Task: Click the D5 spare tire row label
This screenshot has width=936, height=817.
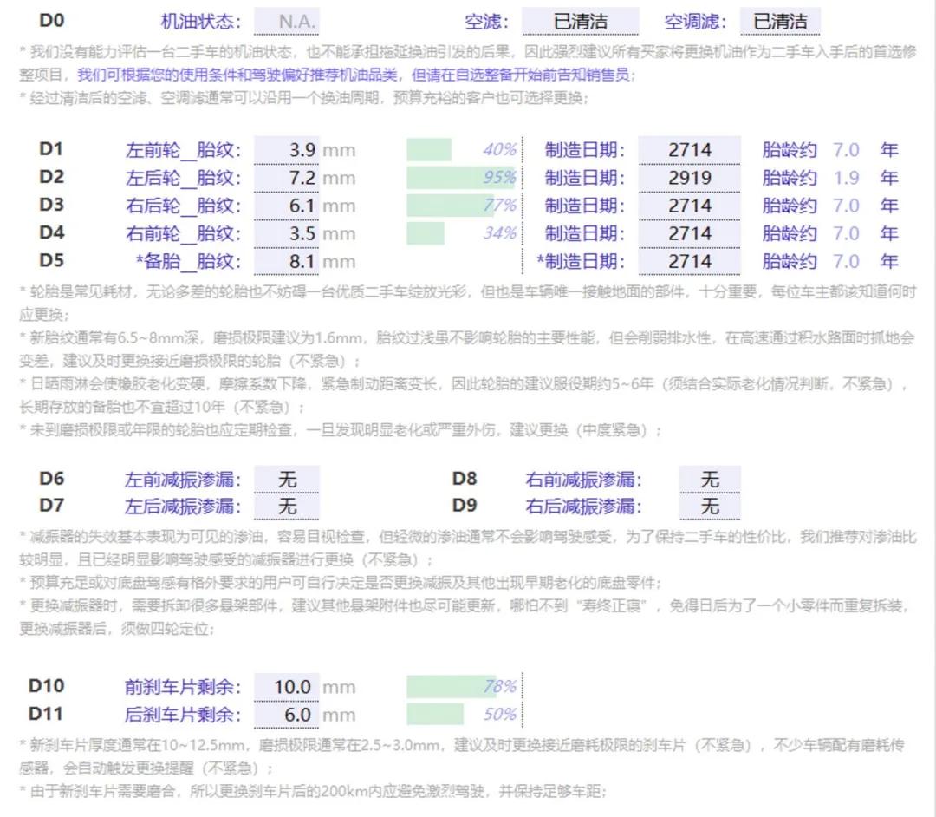Action: coord(50,261)
